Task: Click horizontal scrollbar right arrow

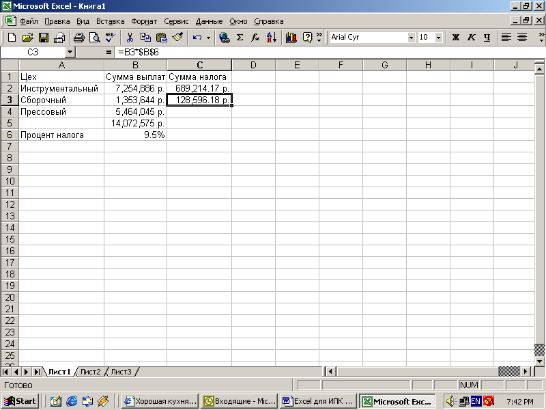Action: tap(526, 372)
